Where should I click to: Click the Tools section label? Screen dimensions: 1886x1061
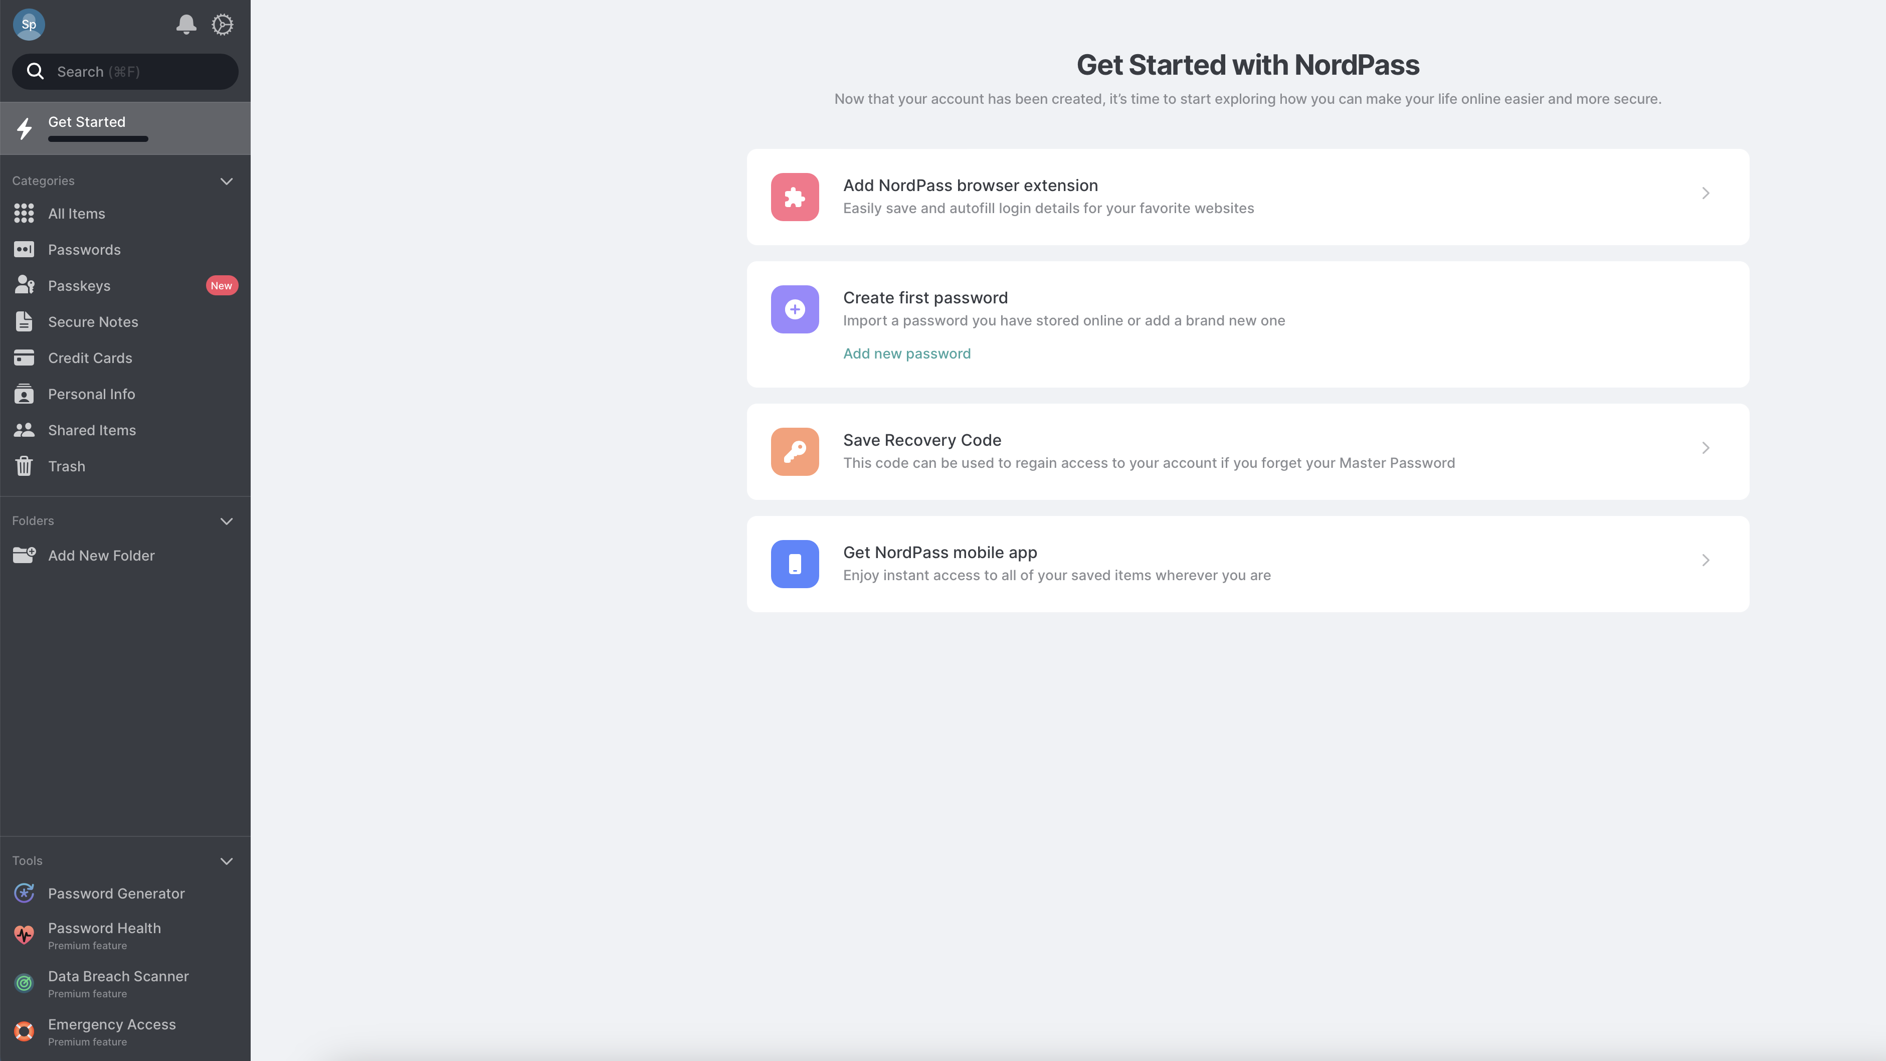point(27,861)
